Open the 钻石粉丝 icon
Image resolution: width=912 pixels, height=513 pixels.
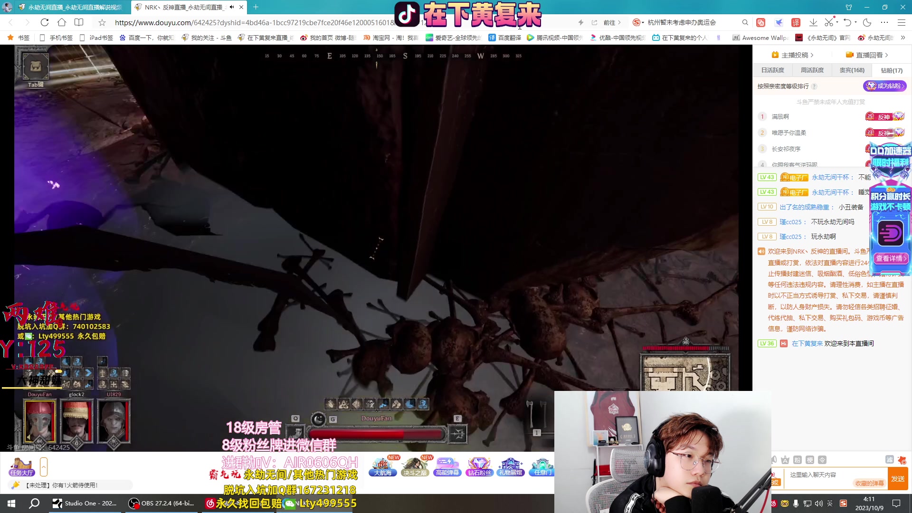coord(479,467)
